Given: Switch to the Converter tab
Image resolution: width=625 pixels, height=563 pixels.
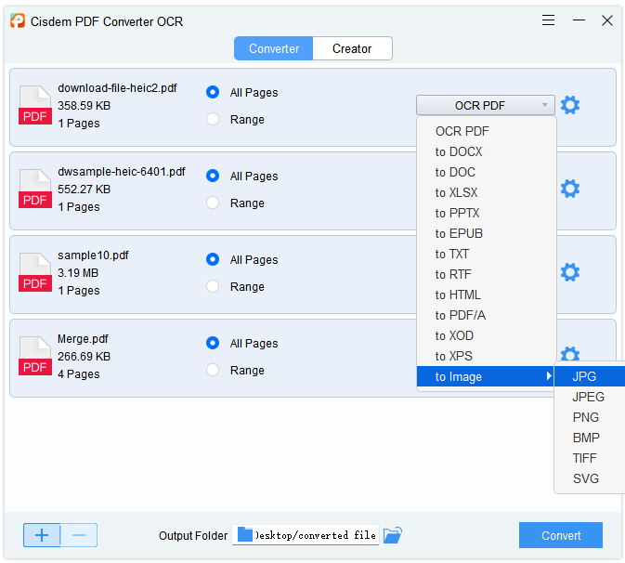Looking at the screenshot, I should click(x=274, y=48).
